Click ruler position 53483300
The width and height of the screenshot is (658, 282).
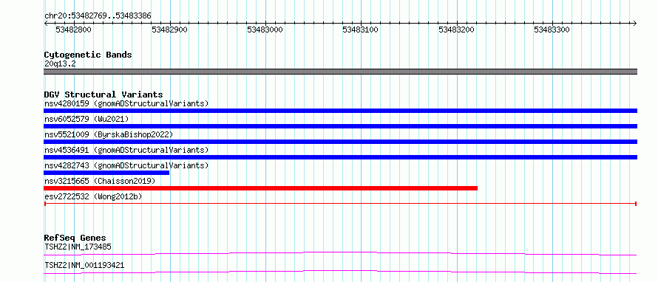pyautogui.click(x=552, y=30)
